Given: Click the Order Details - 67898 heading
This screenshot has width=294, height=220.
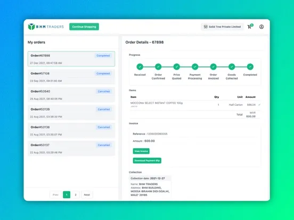Looking at the screenshot, I should tap(144, 43).
